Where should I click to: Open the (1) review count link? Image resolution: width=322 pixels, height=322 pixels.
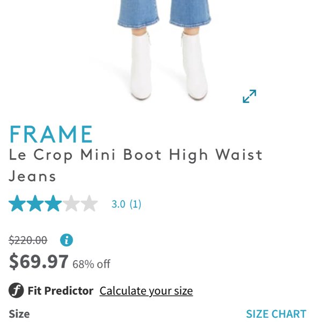(x=135, y=204)
